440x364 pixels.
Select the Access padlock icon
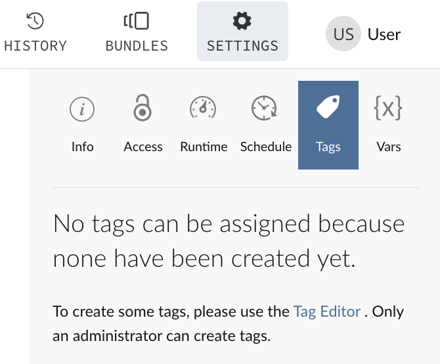143,108
